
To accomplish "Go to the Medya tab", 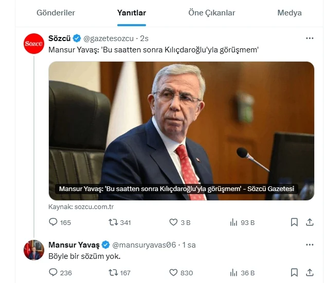I will 290,13.
